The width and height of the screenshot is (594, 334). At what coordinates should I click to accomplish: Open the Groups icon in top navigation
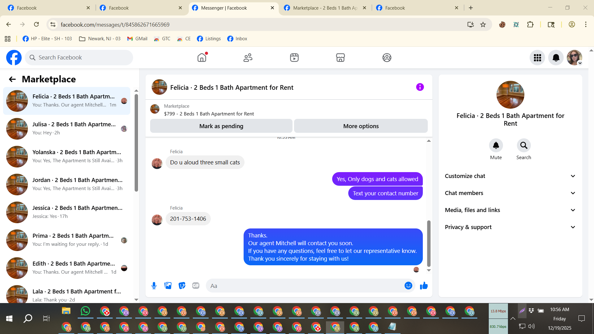point(387,58)
